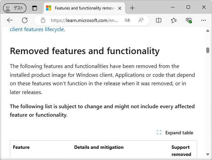Open the translate page icon
212x160 pixels.
[x=127, y=20]
